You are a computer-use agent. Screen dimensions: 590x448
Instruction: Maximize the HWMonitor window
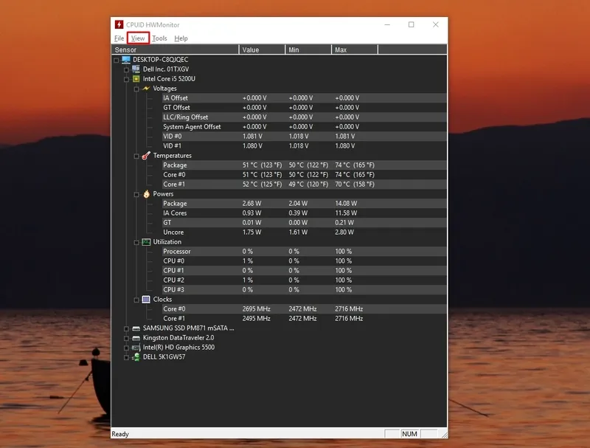tap(412, 24)
